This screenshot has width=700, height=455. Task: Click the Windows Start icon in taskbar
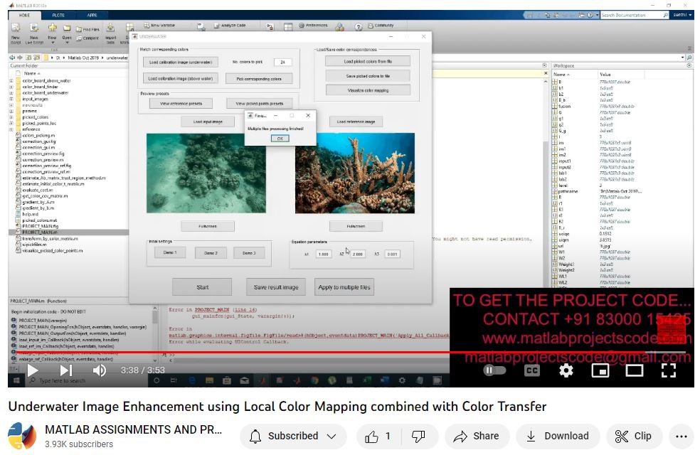click(x=16, y=380)
